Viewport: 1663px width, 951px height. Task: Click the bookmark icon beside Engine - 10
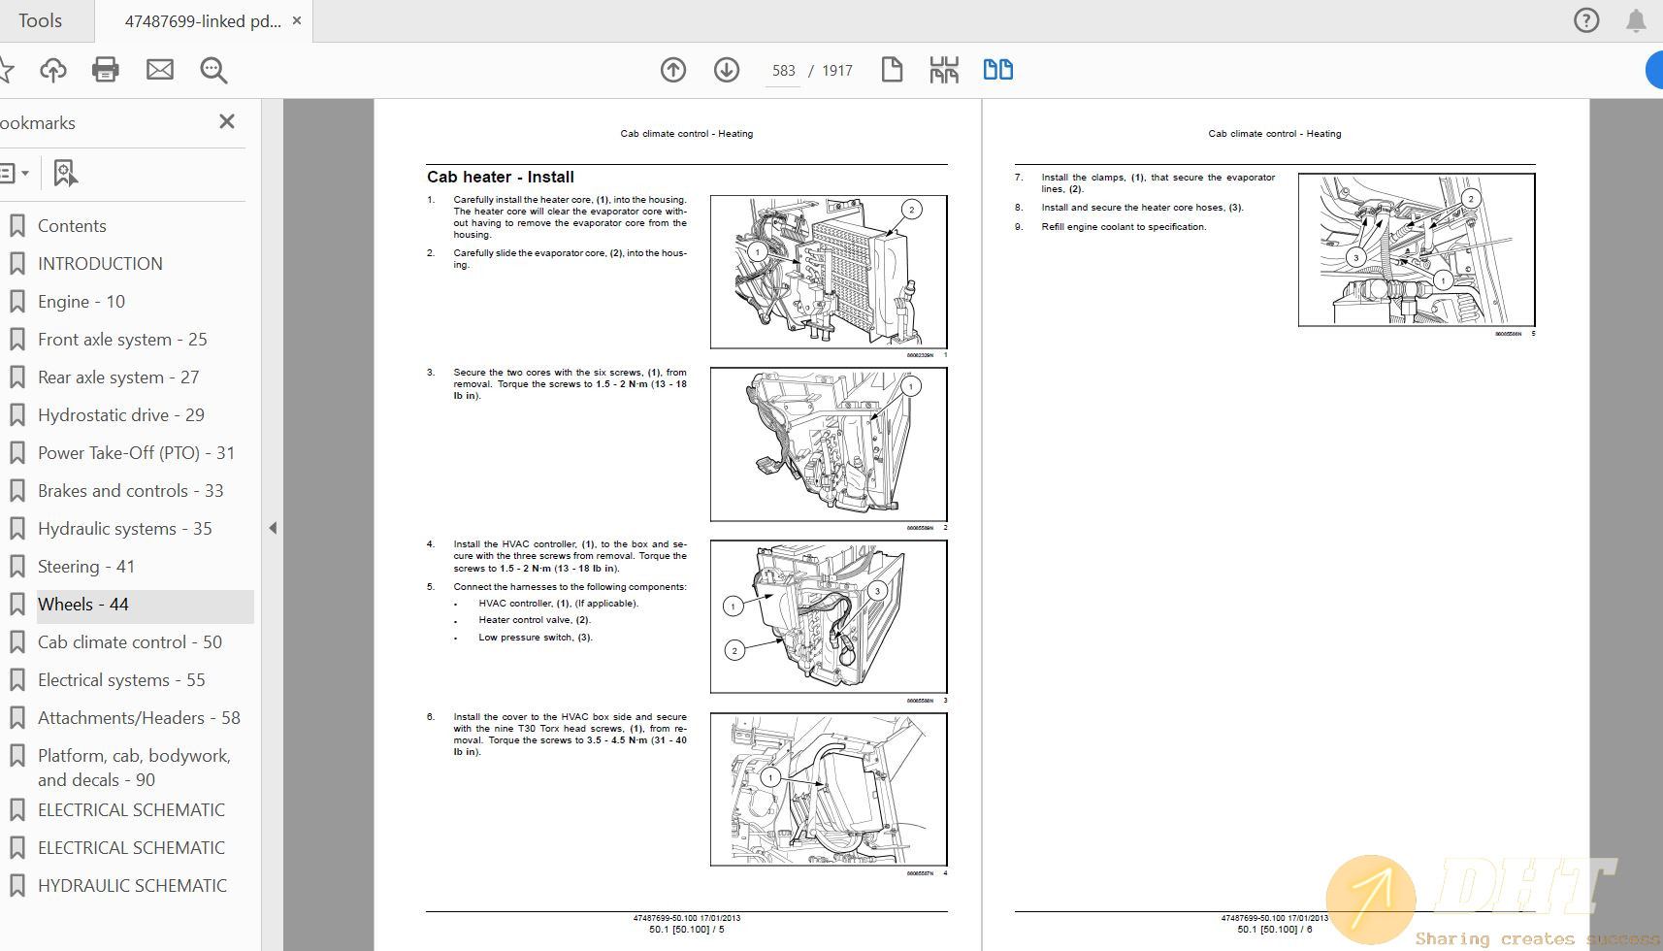(17, 302)
